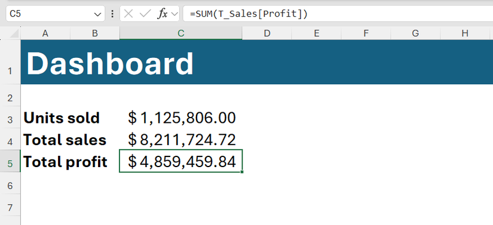Click the three-dot formula bar resize handle
Viewport: 493px width, 225px height.
click(x=112, y=14)
